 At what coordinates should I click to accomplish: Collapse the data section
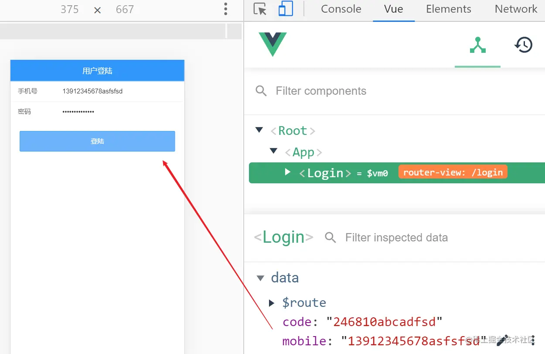pos(261,278)
